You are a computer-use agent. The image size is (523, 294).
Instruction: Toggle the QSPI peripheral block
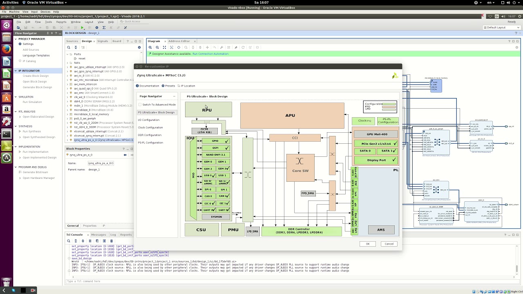click(215, 148)
